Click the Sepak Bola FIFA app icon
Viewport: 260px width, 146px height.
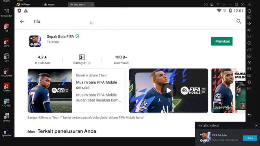(35, 41)
